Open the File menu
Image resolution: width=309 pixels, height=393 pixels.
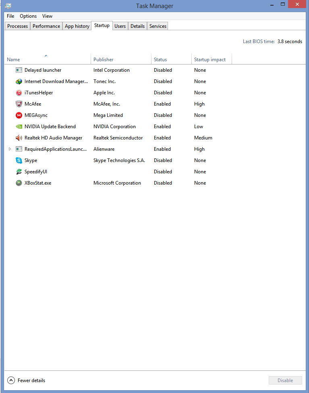tap(10, 16)
